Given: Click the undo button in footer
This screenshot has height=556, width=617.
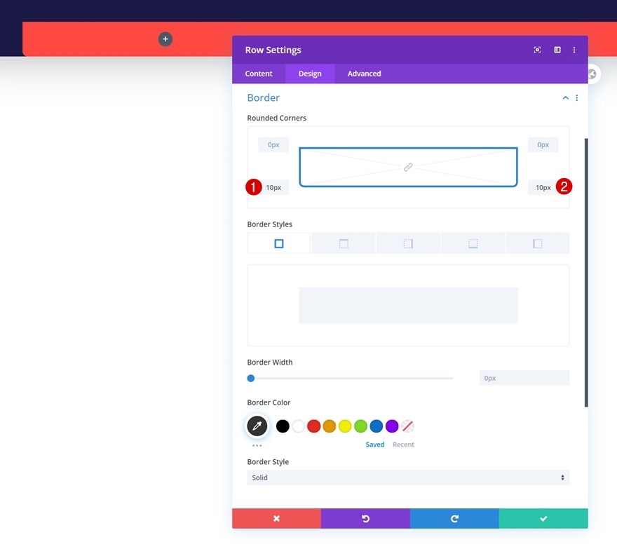Looking at the screenshot, I should [365, 518].
